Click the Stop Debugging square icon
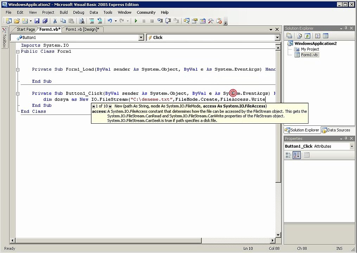 click(152, 21)
